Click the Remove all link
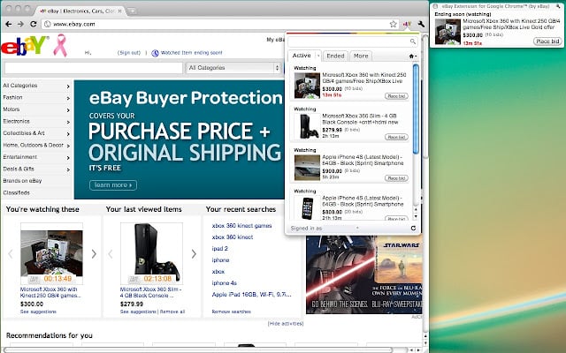The image size is (566, 353). tap(172, 312)
